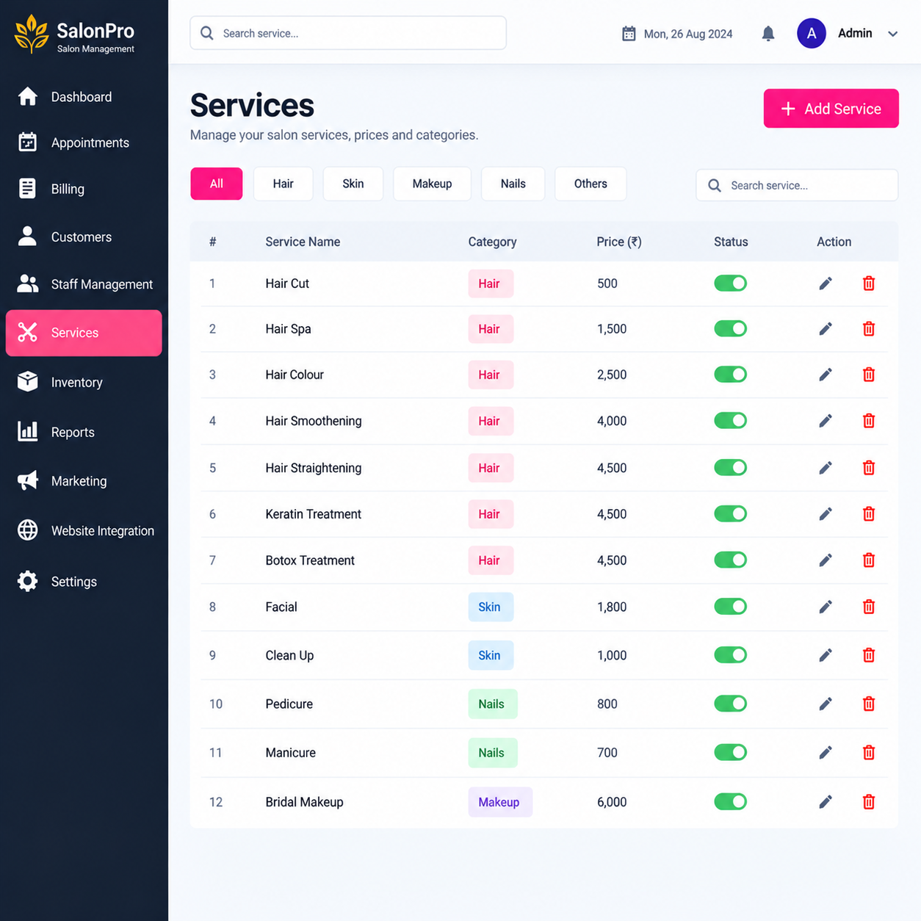The width and height of the screenshot is (921, 921).
Task: View Reports in the sidebar
Action: click(x=84, y=433)
